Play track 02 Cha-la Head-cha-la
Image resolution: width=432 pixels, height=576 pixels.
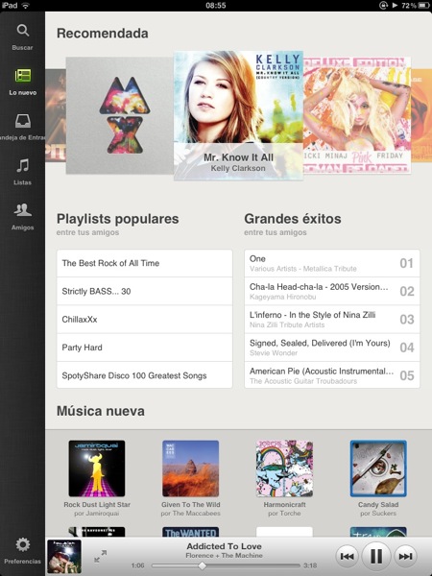coord(332,291)
